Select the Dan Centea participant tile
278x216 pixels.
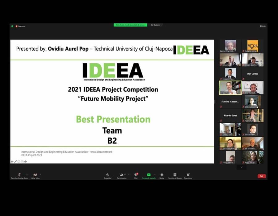point(253,74)
